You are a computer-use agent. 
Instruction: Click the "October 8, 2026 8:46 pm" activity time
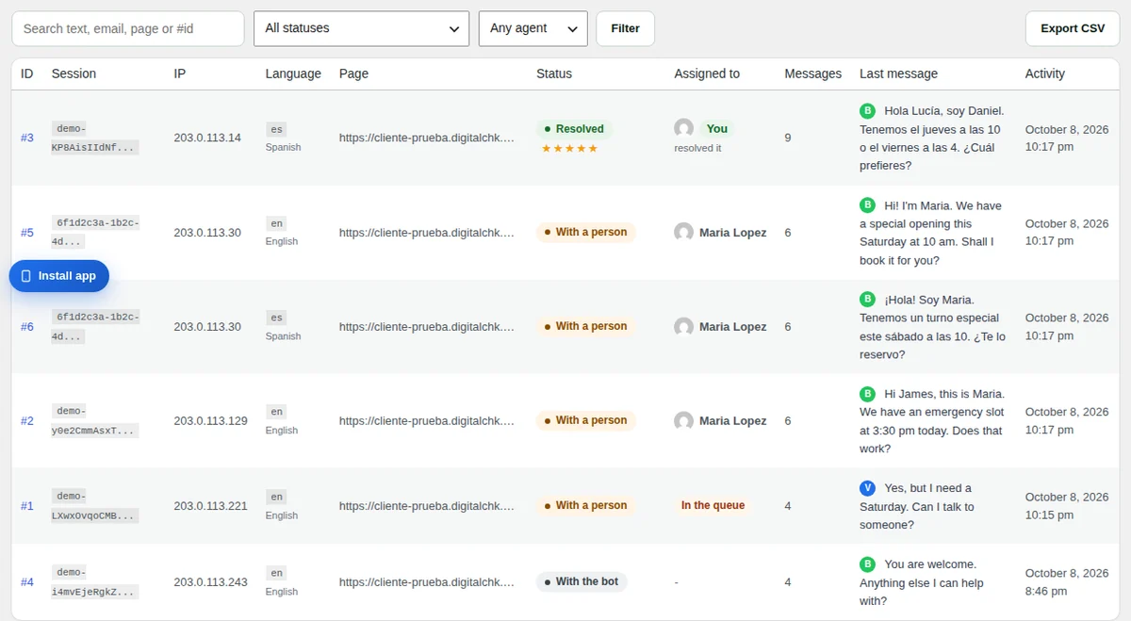tap(1067, 582)
